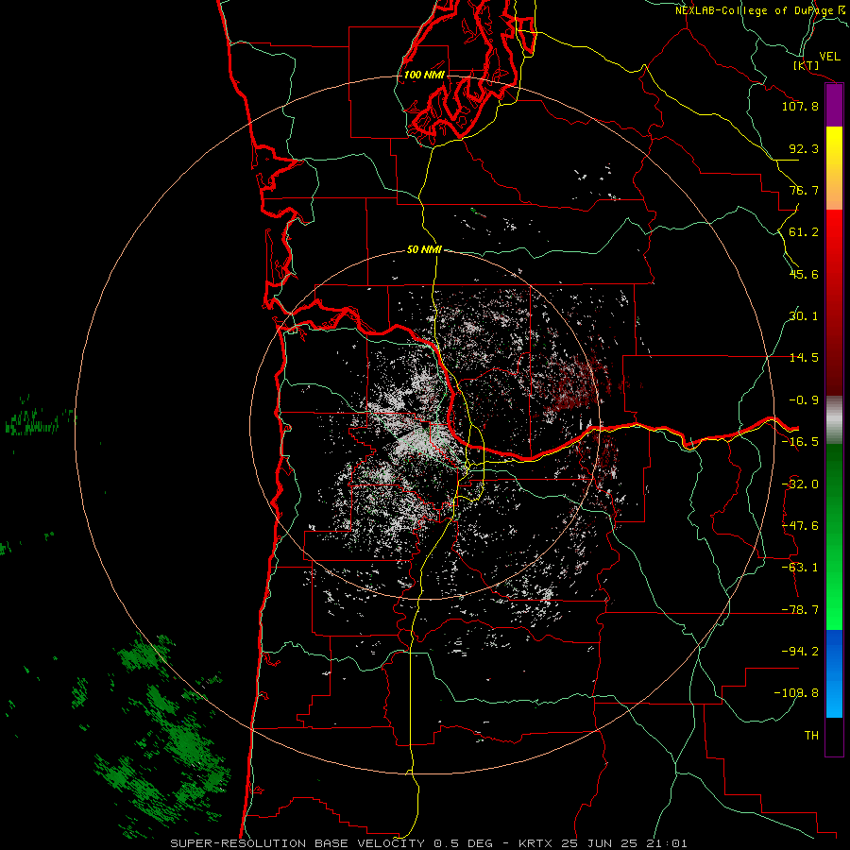Click the 30.1 legend value

[x=804, y=316]
